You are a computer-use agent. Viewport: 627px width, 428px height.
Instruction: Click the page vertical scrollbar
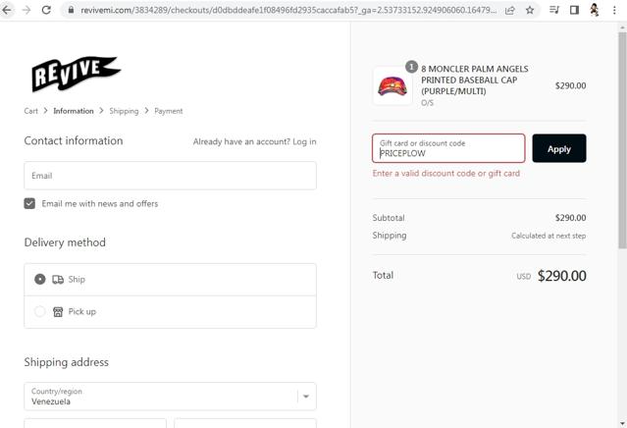622,140
